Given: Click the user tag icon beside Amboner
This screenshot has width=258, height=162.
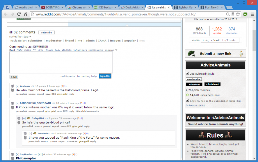Looking at the screenshot, I should click(33, 86).
